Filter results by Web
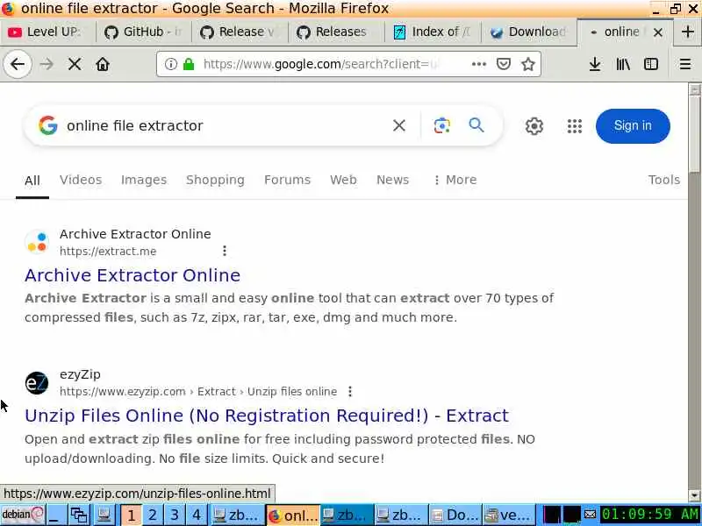Image resolution: width=702 pixels, height=526 pixels. (343, 180)
